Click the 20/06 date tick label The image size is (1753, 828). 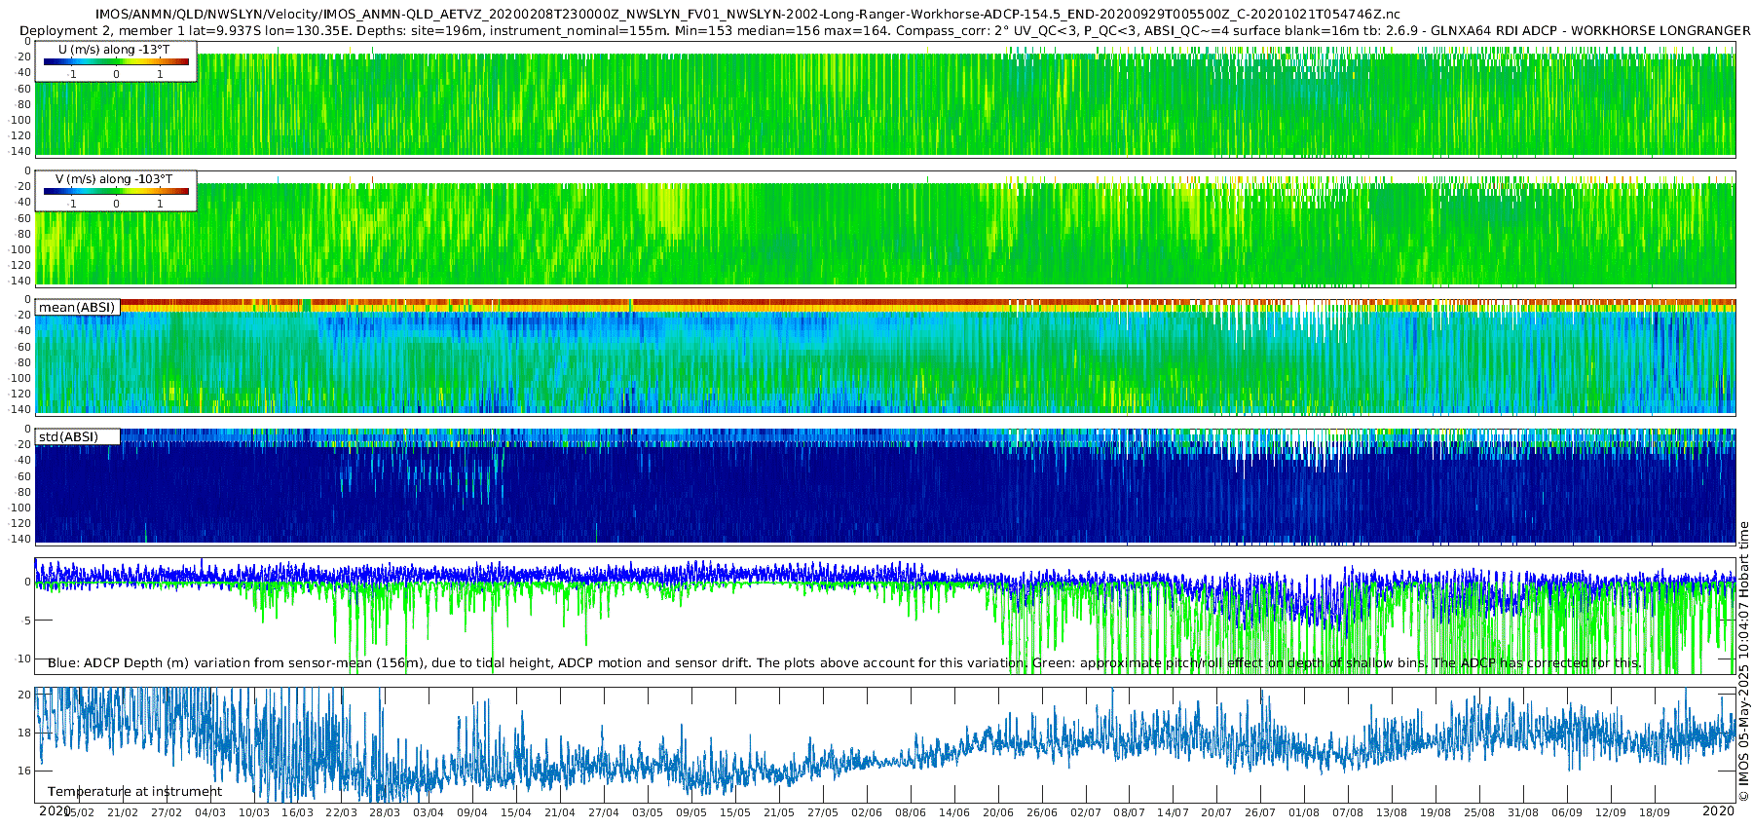pos(997,812)
